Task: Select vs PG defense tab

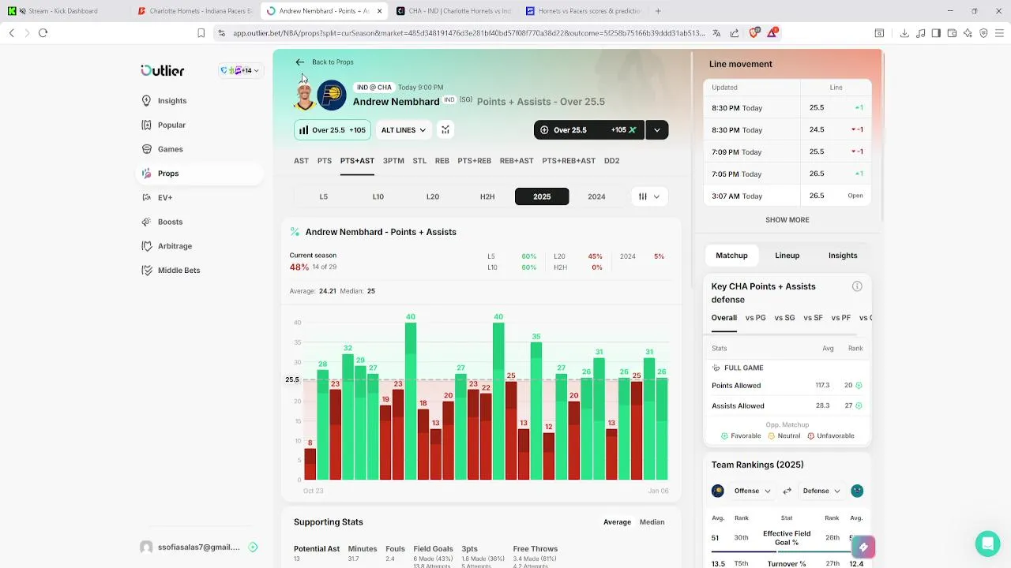Action: 755,318
